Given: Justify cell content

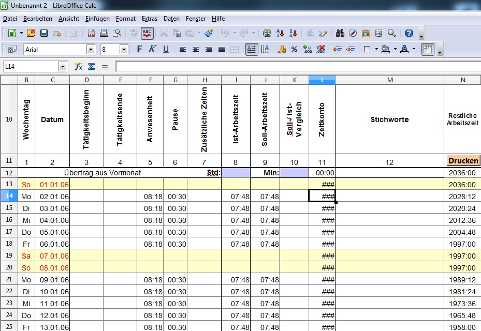Looking at the screenshot, I should pyautogui.click(x=222, y=49).
